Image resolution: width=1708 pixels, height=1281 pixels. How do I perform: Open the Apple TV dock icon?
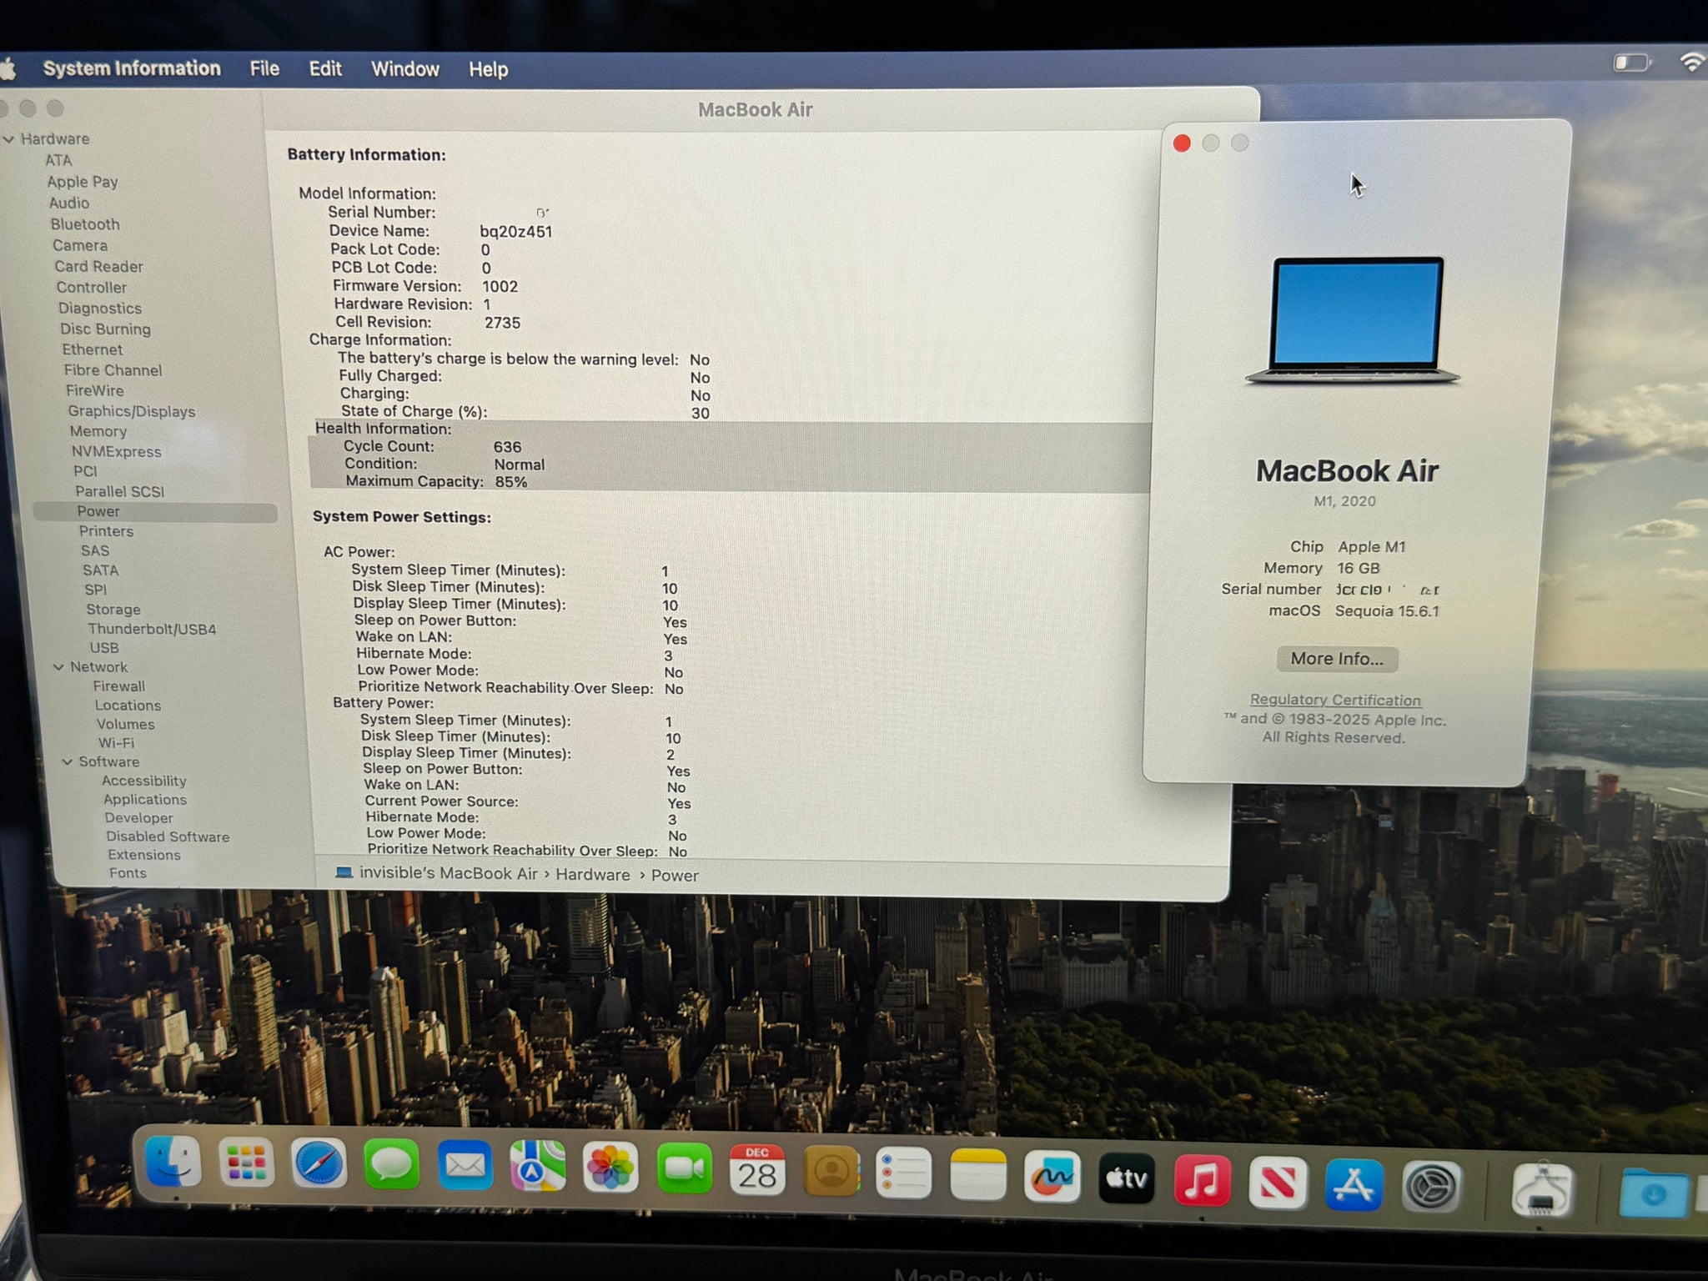click(1127, 1178)
